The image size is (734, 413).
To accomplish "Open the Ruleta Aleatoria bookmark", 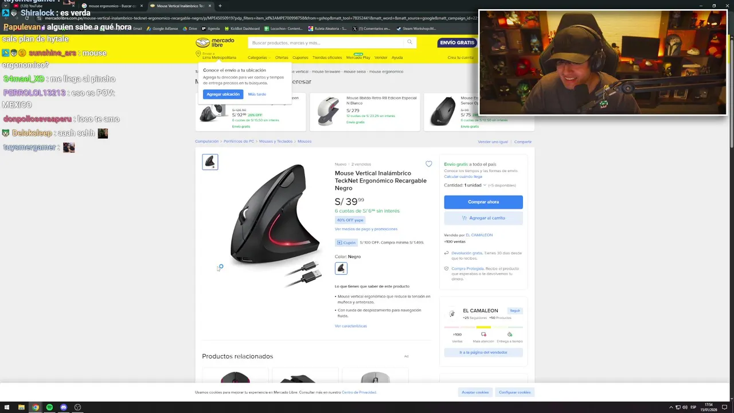I will [327, 29].
